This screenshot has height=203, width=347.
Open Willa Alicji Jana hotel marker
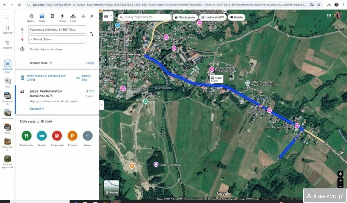199,22
